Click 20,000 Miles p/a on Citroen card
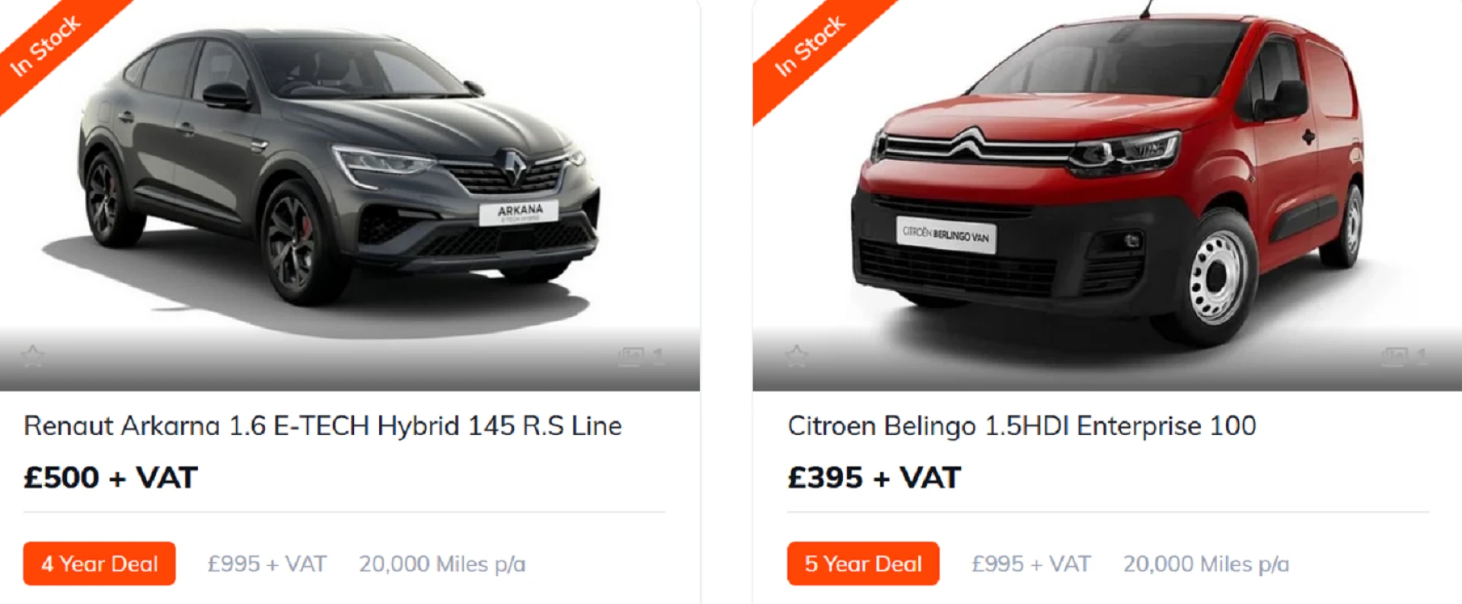Screen dimensions: 1462x604 tap(1206, 564)
